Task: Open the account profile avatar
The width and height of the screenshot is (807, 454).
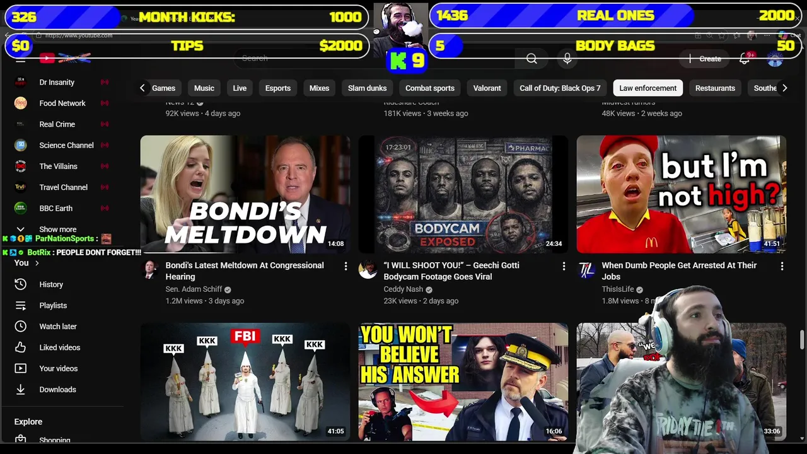Action: (x=775, y=59)
